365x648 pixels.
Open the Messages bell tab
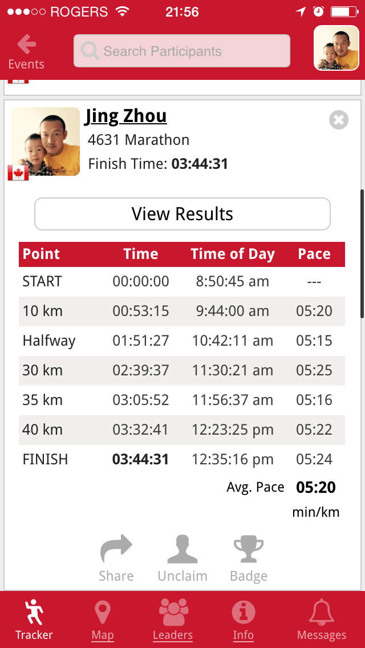[x=322, y=619]
